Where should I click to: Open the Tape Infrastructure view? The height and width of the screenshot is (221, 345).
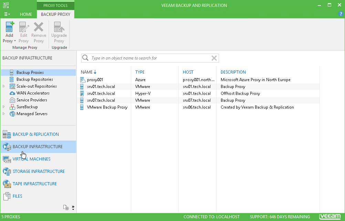click(39, 184)
